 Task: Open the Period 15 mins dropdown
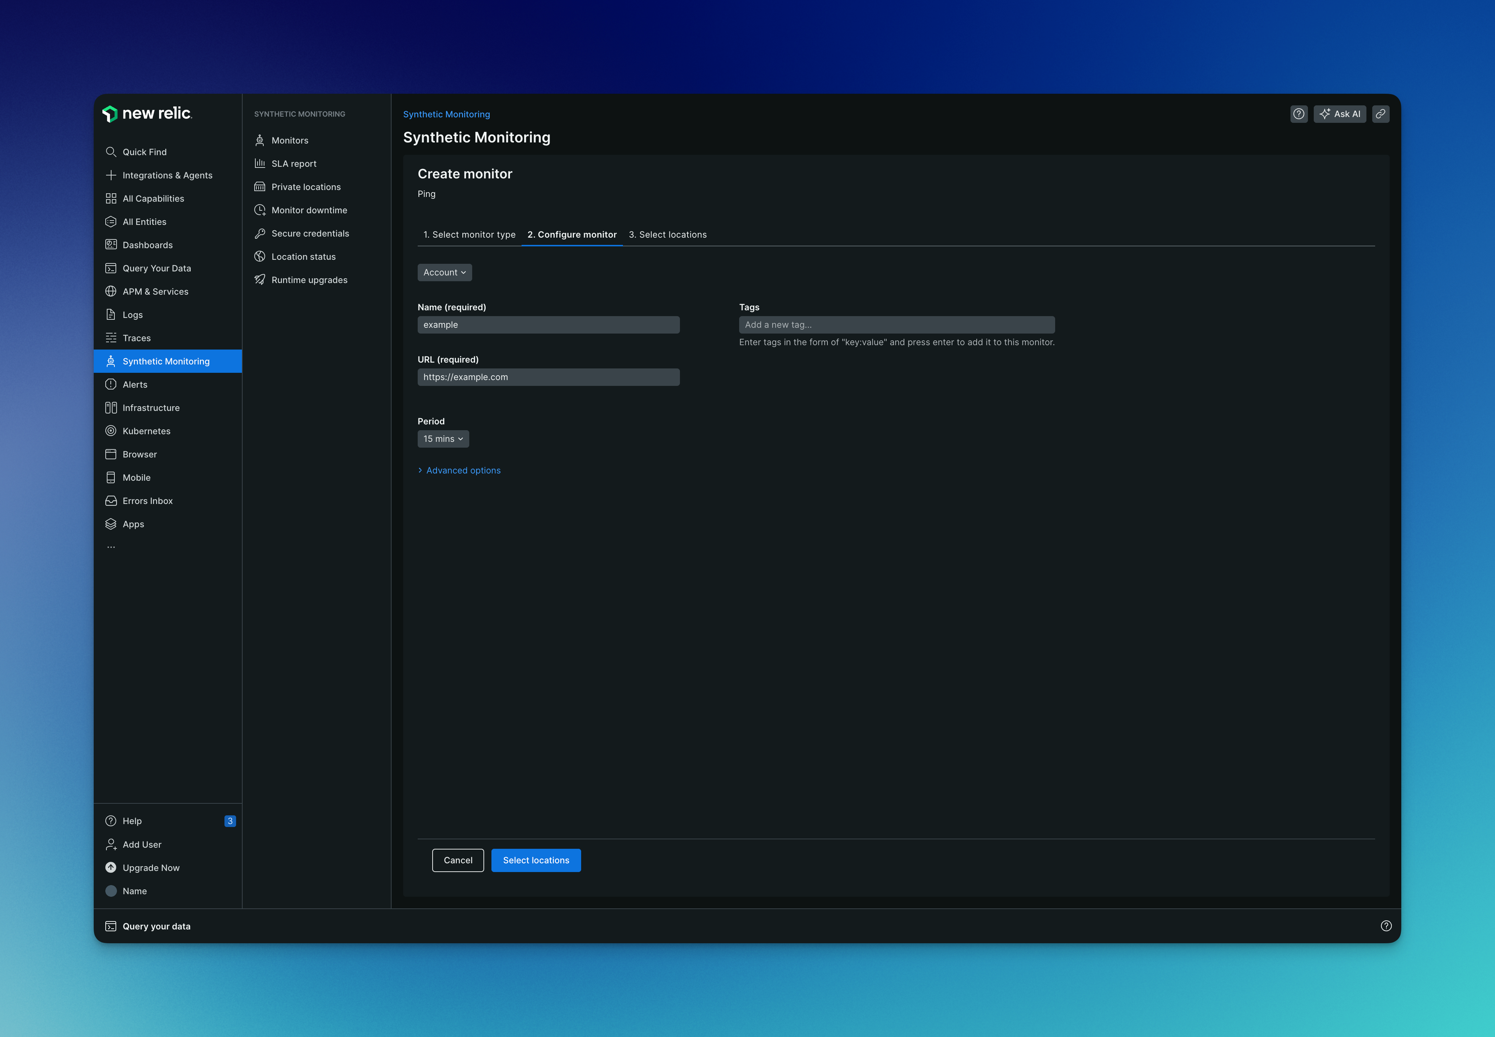pos(443,439)
